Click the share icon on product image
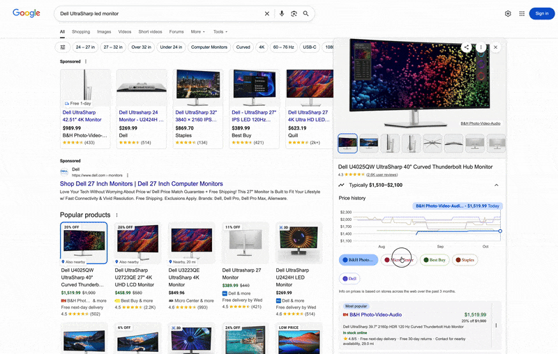558x354 pixels. tap(466, 47)
